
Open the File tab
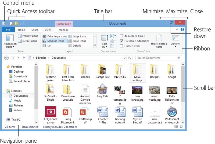8,30
